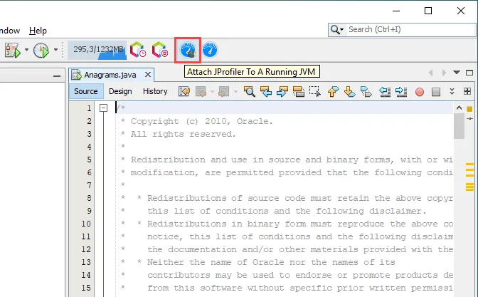Screen dimensions: 478x297
Task: Switch to History view
Action: (155, 91)
